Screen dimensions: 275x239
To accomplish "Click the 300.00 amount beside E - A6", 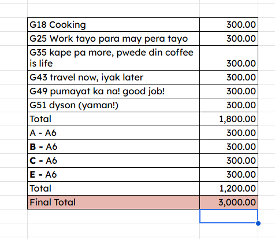I will point(229,175).
